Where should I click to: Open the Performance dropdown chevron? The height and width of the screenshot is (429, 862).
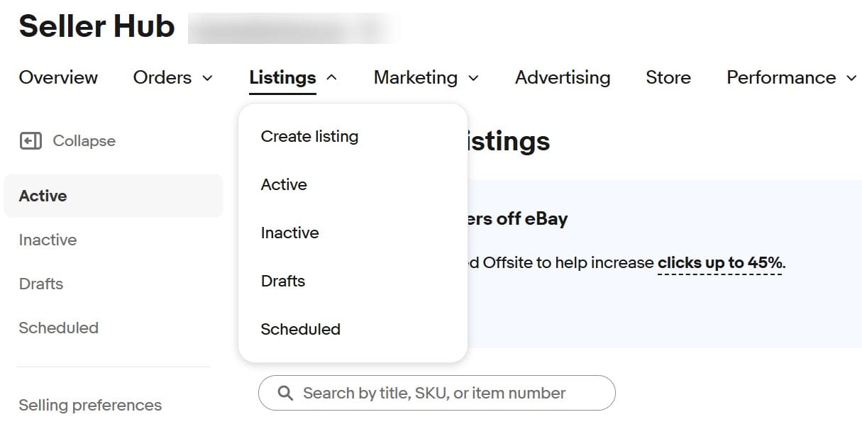pyautogui.click(x=851, y=78)
